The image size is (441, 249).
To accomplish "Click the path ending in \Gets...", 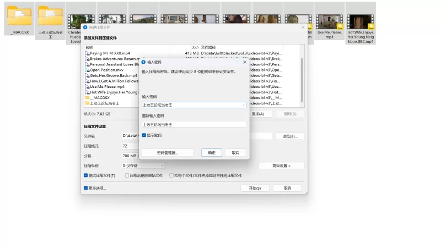I will [266, 75].
